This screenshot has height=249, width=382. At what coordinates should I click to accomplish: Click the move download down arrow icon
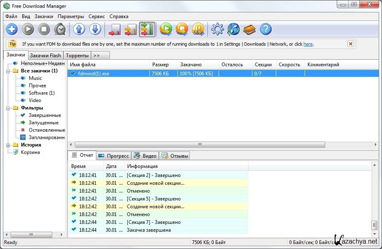95,29
